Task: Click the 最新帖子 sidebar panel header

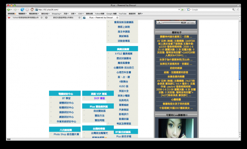Action: click(x=176, y=33)
